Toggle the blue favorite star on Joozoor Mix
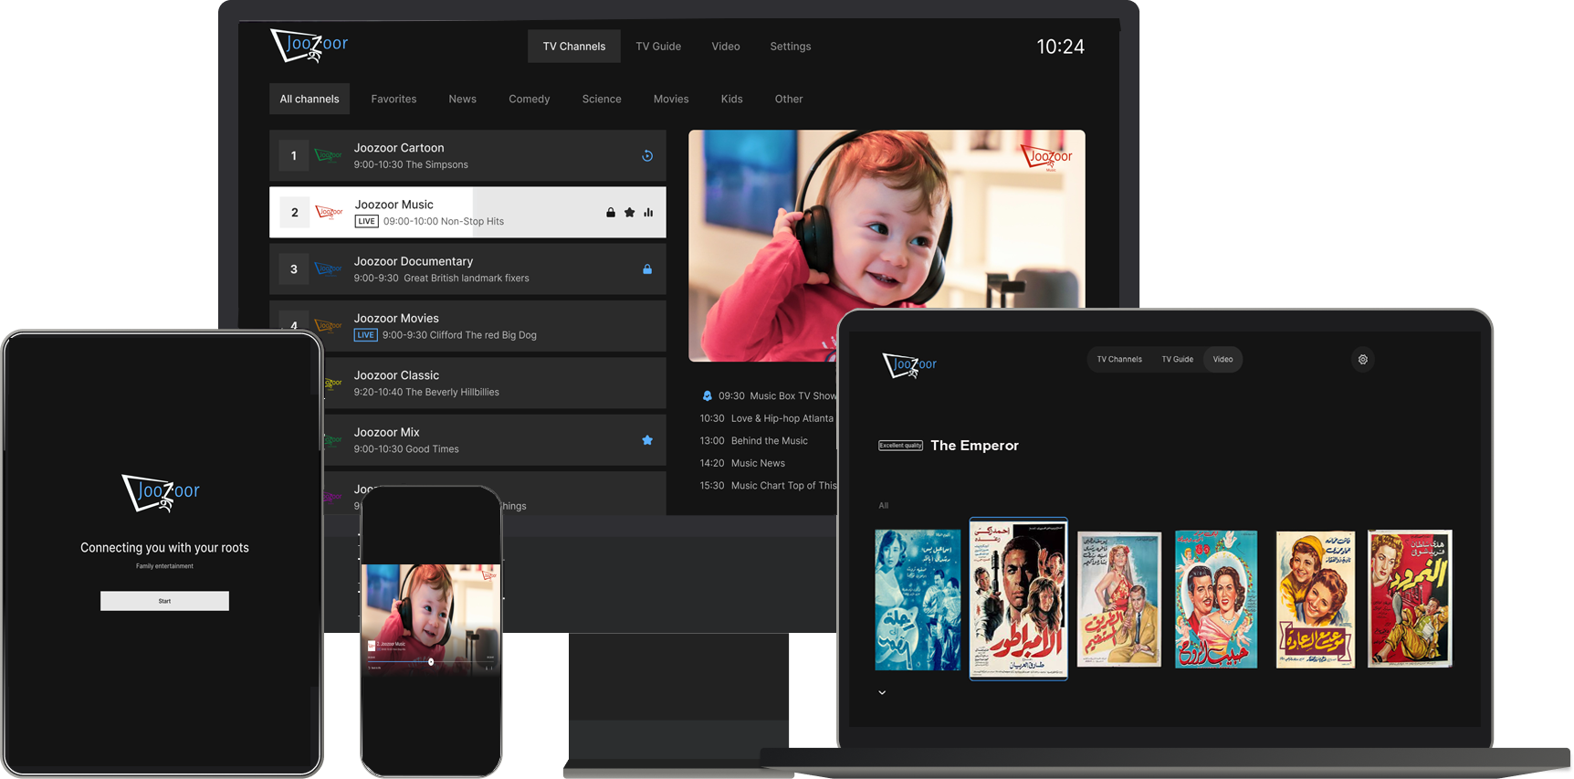This screenshot has width=1574, height=779. [x=646, y=440]
